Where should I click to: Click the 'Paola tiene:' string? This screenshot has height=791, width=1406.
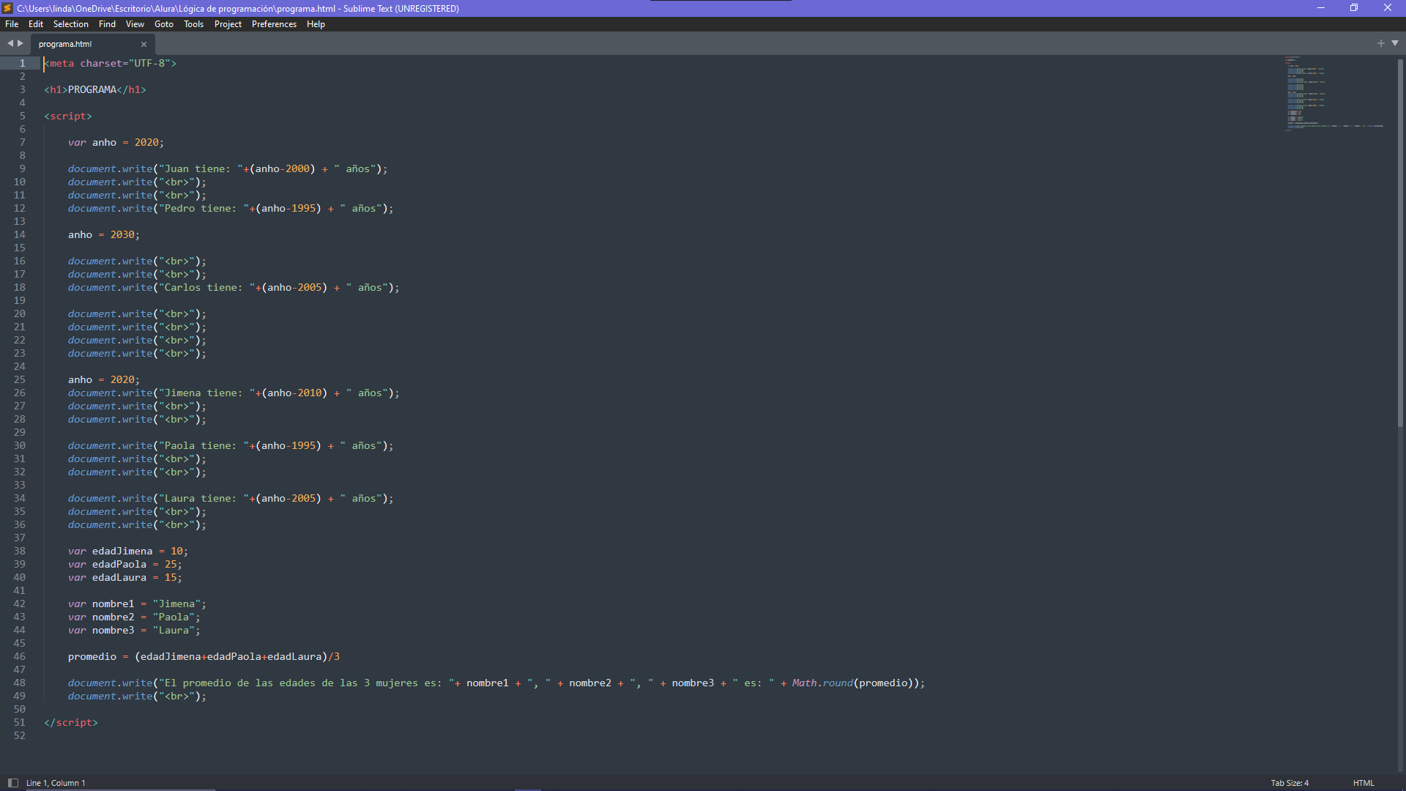pyautogui.click(x=204, y=445)
